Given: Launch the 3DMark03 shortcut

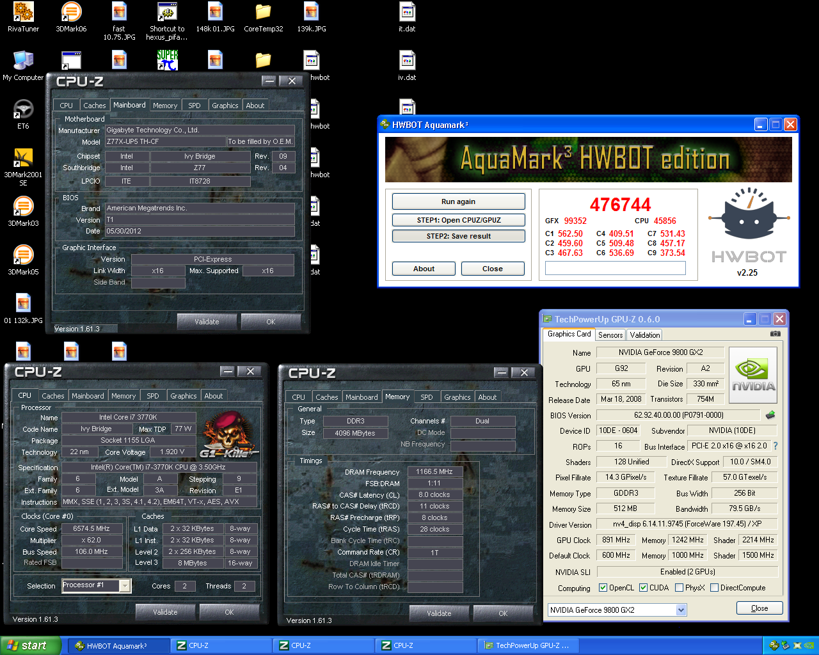Looking at the screenshot, I should coord(23,212).
